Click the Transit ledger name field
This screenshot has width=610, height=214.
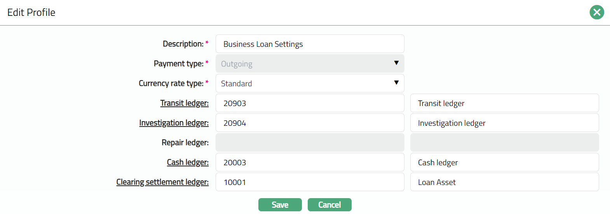(x=504, y=103)
